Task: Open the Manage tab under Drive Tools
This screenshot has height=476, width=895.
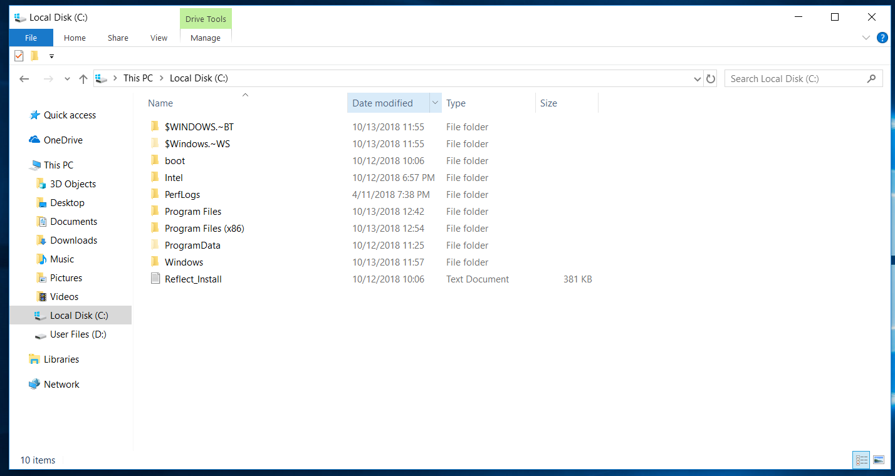Action: (206, 38)
